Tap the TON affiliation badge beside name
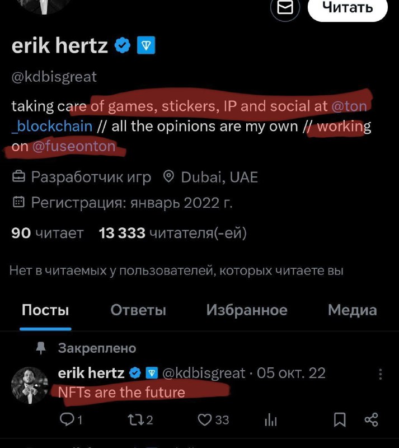Viewport: 399px width, 448px height. pos(146,46)
